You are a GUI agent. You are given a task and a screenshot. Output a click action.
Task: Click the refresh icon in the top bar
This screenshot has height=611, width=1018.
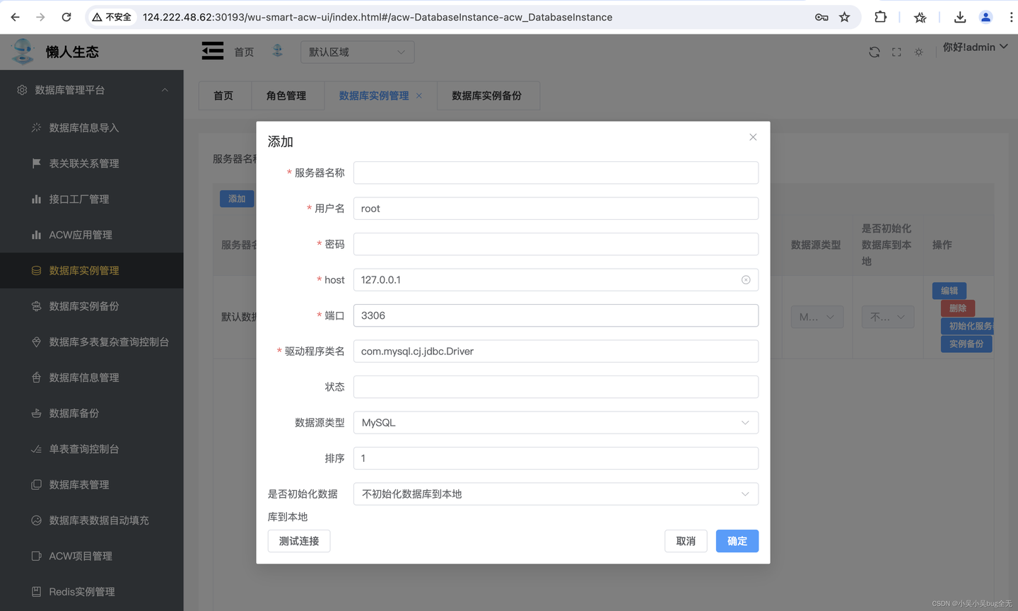(x=874, y=52)
